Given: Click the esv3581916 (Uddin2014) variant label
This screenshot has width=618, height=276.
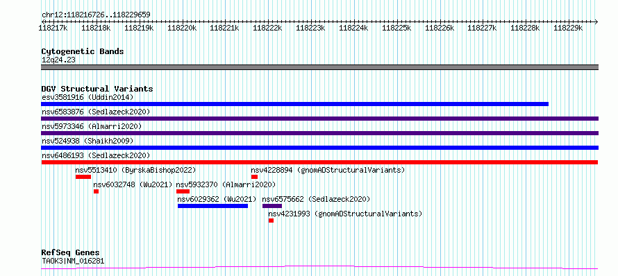Looking at the screenshot, I should pos(87,97).
